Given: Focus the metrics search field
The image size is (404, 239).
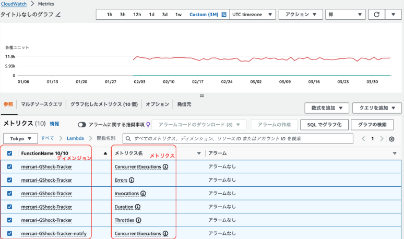Looking at the screenshot, I should point(238,139).
